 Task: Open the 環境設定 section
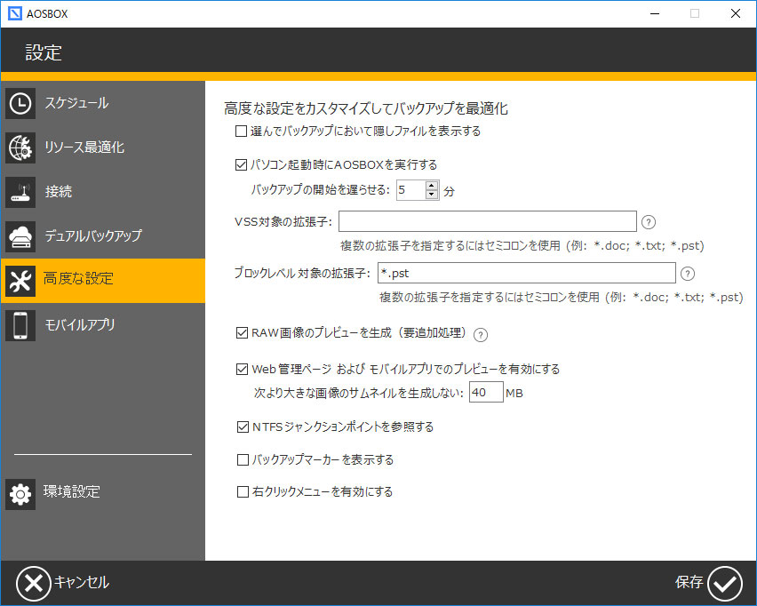pyautogui.click(x=103, y=494)
